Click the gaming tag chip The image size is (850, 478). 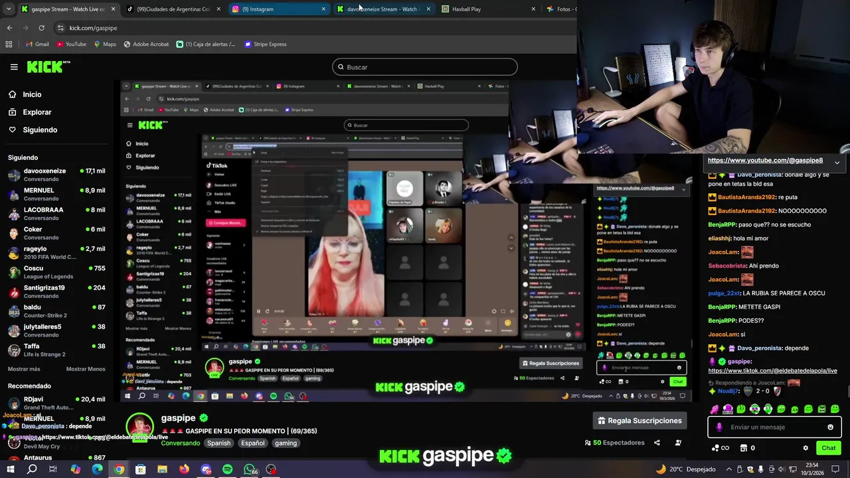[286, 443]
